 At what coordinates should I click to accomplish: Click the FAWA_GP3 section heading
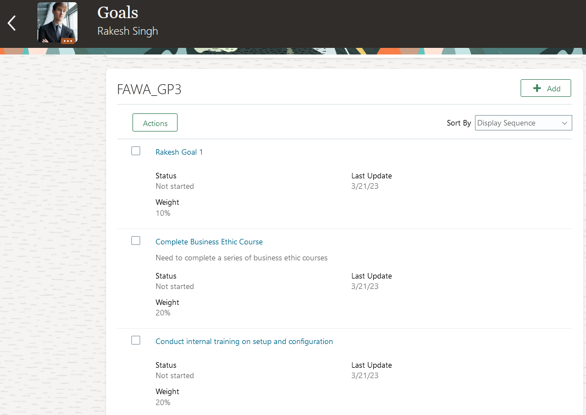pyautogui.click(x=149, y=89)
